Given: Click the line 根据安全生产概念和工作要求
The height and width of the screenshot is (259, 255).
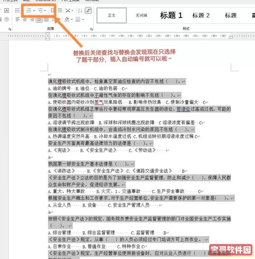Looking at the screenshot, I should pos(142,198).
